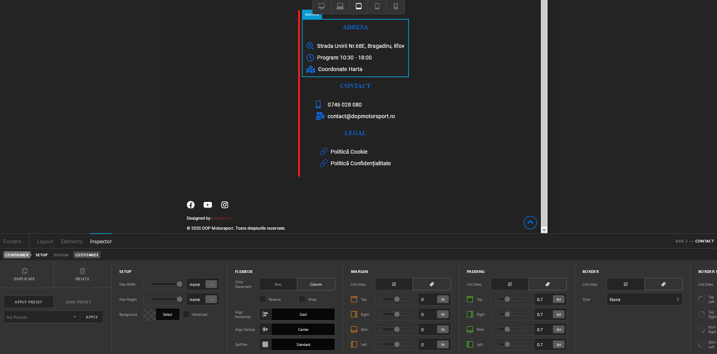Click the Padding Bttm value field

coord(544,329)
